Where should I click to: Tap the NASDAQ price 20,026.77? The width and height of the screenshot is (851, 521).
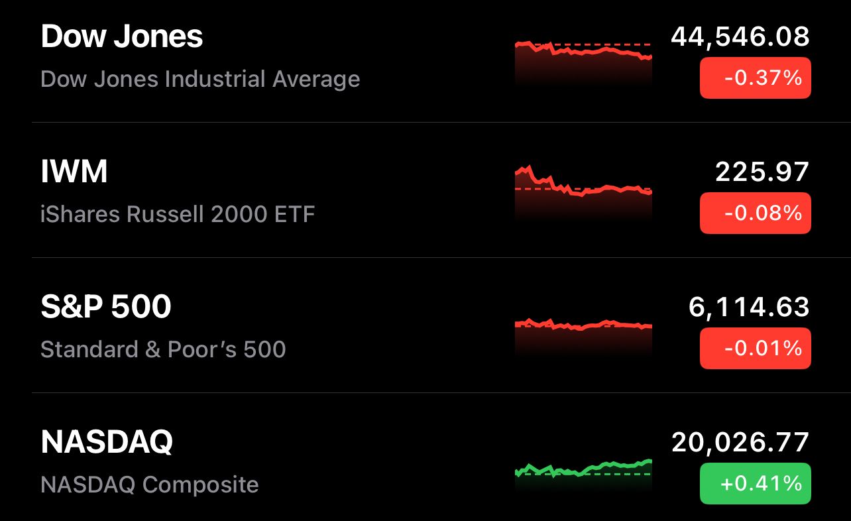click(x=740, y=442)
